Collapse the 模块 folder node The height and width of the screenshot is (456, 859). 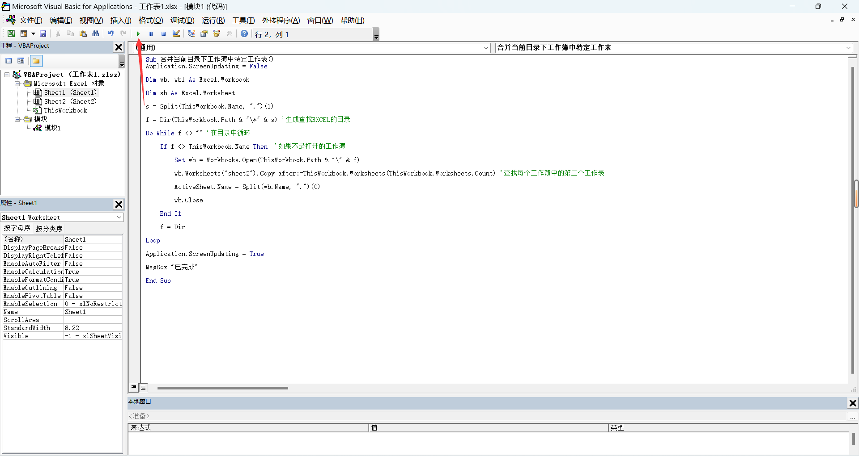tap(17, 119)
